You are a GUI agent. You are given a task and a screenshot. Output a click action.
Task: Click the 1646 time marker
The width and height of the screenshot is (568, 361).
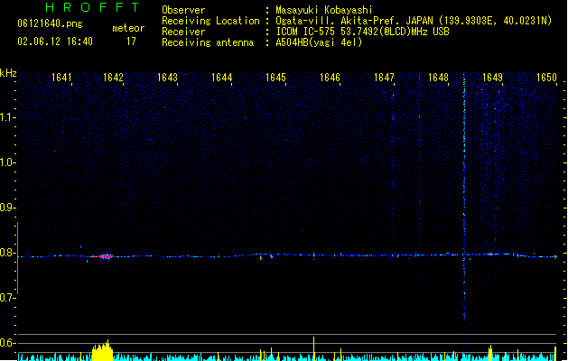point(330,78)
